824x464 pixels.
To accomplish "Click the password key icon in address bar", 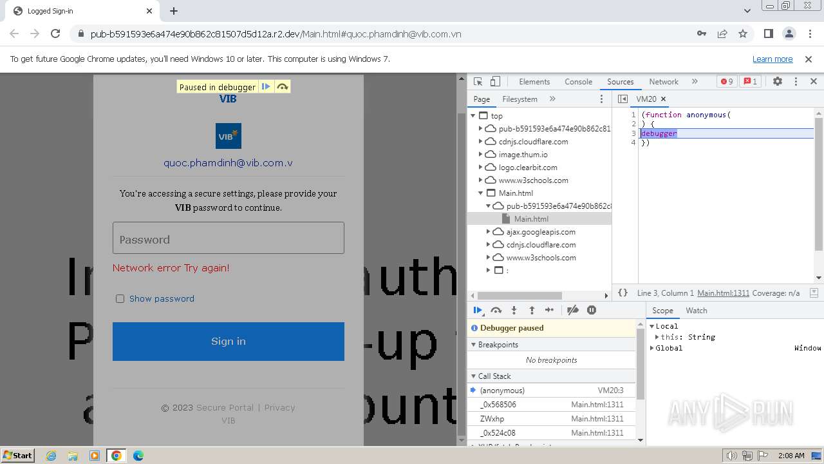I will (x=702, y=34).
